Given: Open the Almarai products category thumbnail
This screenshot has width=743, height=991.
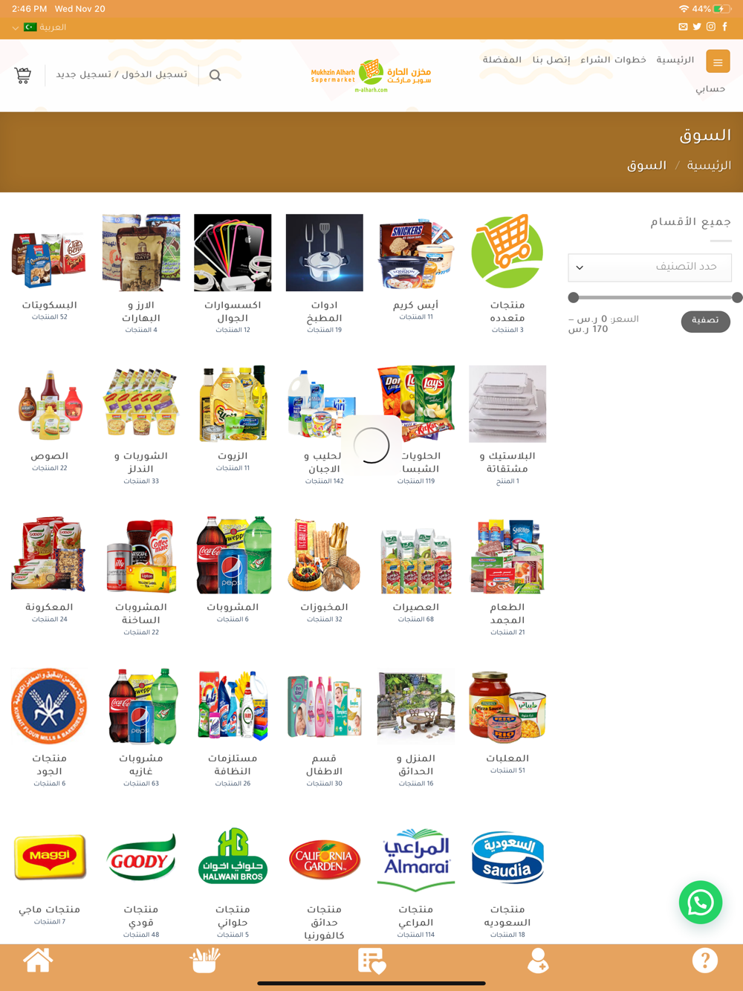Looking at the screenshot, I should pos(416,858).
